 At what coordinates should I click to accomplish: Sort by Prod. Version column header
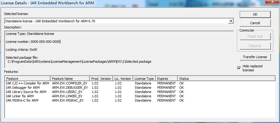(101, 79)
